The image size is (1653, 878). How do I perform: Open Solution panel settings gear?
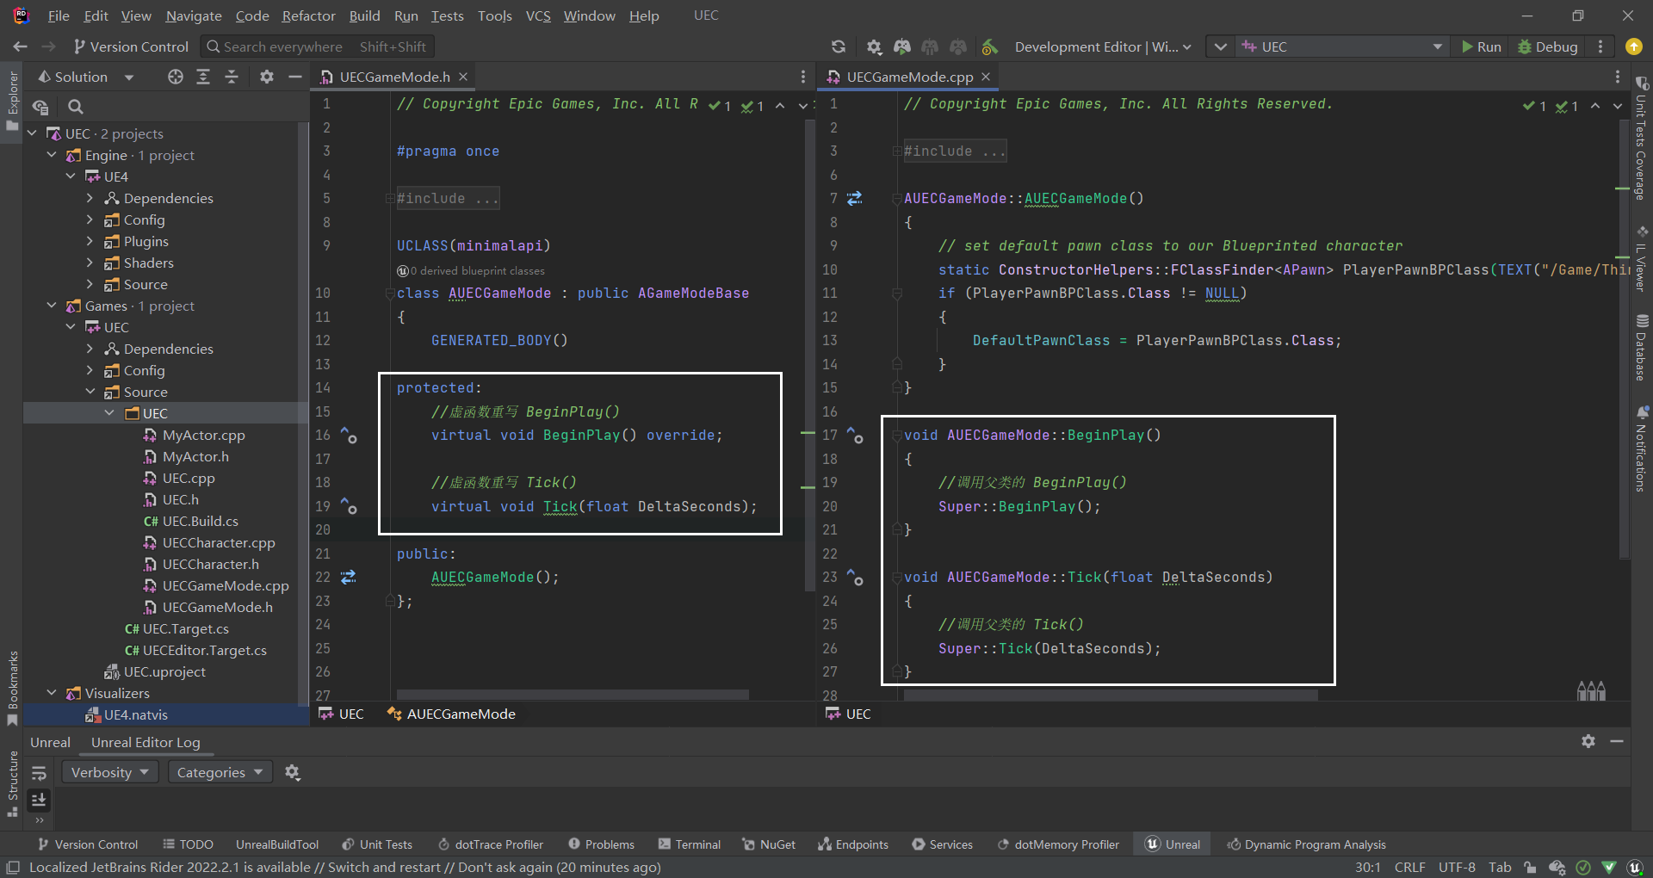267,77
